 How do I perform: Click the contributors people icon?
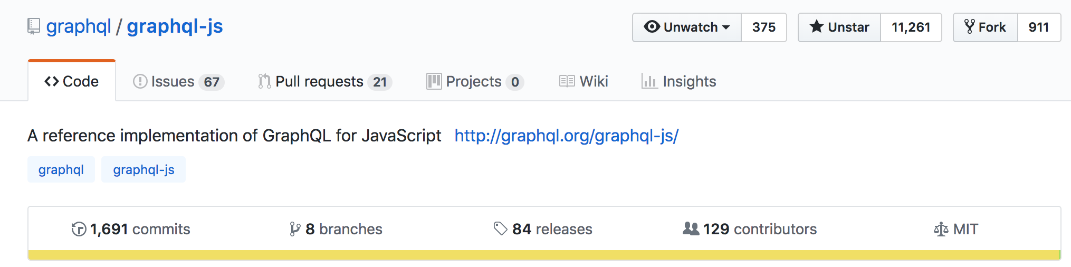pos(691,228)
